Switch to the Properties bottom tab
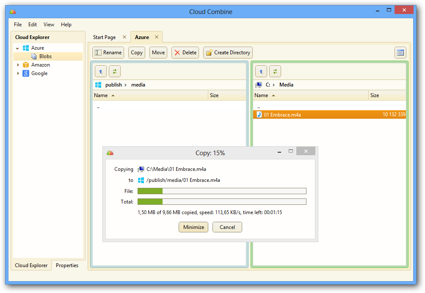425x293 pixels. pyautogui.click(x=67, y=265)
